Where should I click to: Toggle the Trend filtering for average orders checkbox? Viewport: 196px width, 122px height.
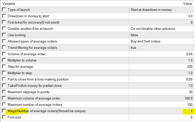pos(4,48)
